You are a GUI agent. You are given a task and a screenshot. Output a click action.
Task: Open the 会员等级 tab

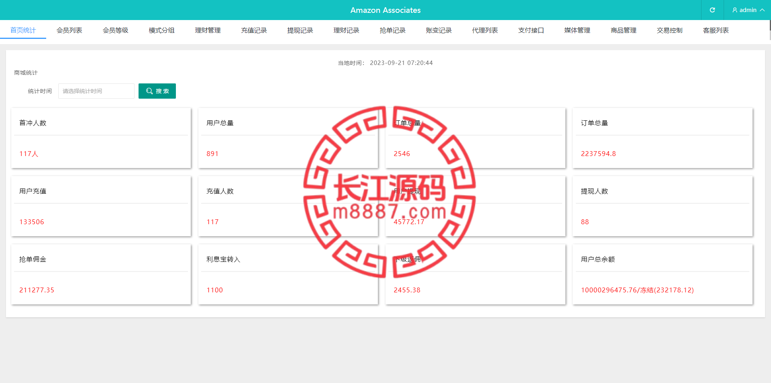115,30
